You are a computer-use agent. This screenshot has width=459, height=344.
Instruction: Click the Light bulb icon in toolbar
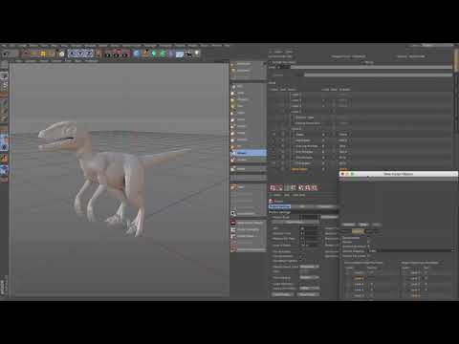(x=197, y=53)
